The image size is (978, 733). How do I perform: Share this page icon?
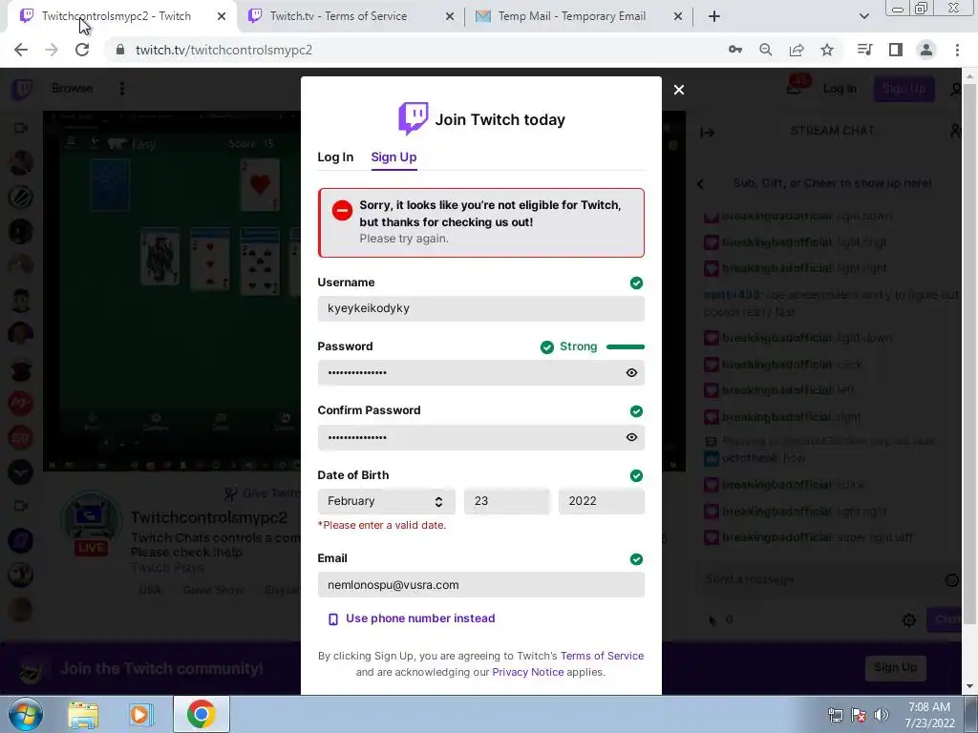[x=797, y=50]
